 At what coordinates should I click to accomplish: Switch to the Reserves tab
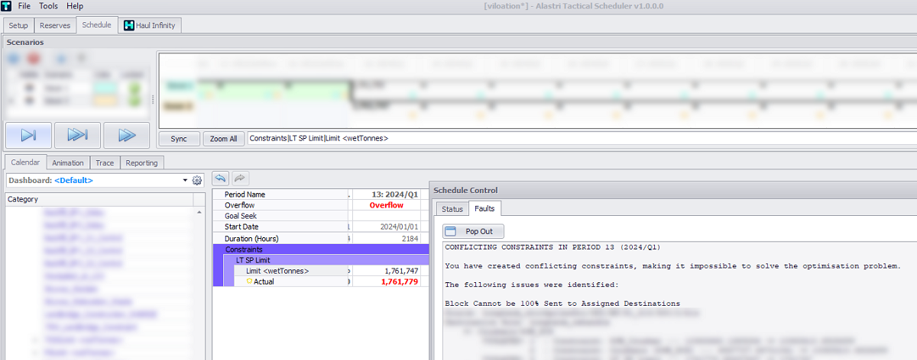point(55,25)
